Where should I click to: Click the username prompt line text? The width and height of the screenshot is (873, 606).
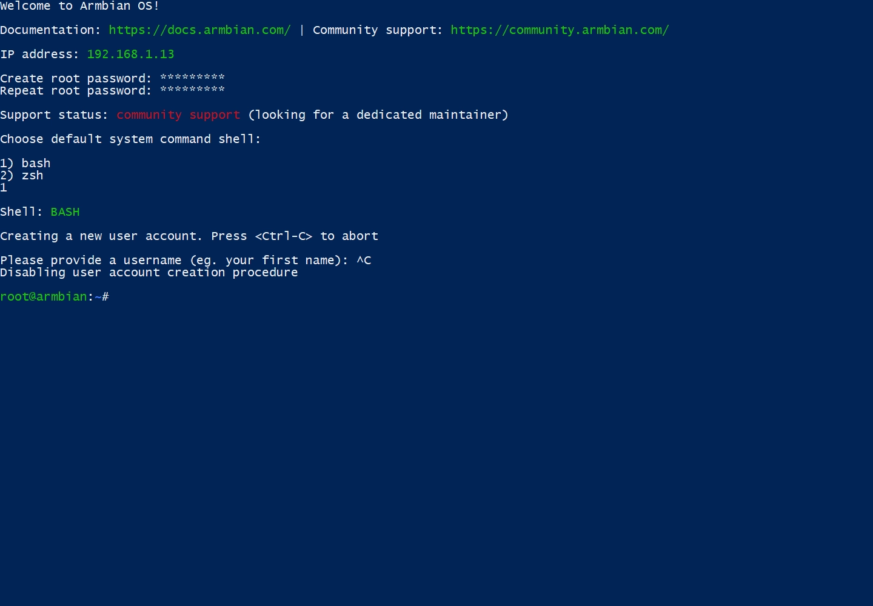(x=174, y=261)
